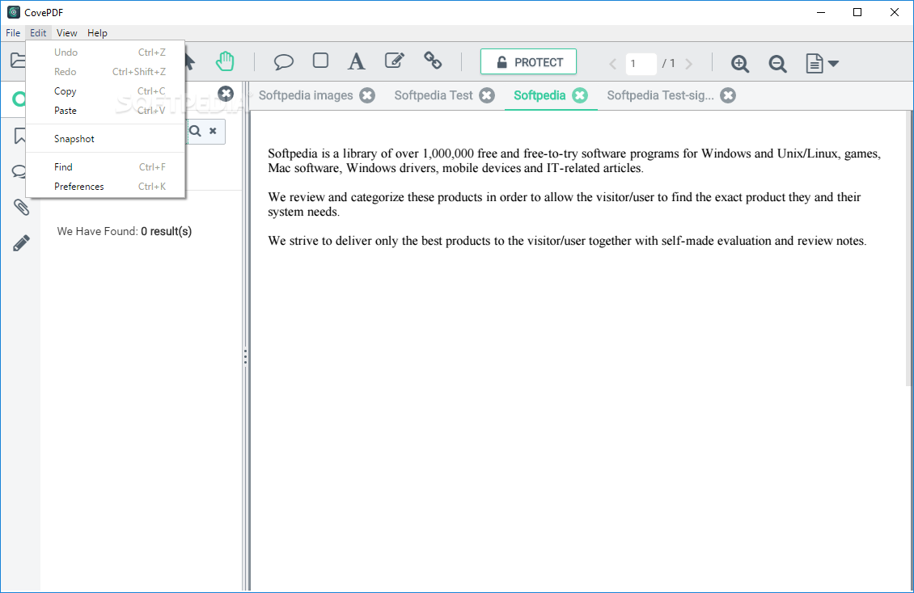The height and width of the screenshot is (593, 914).
Task: Choose Redo from Edit menu
Action: click(x=105, y=72)
